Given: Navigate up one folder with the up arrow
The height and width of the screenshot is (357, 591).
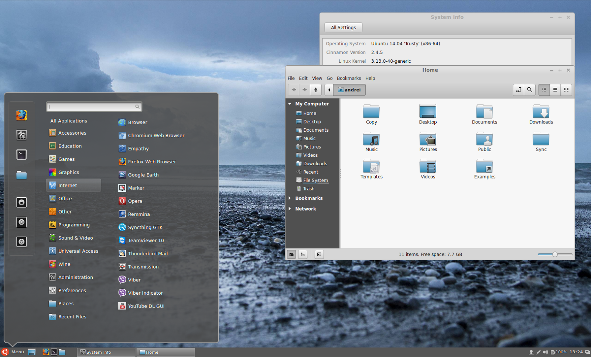Looking at the screenshot, I should (x=315, y=90).
